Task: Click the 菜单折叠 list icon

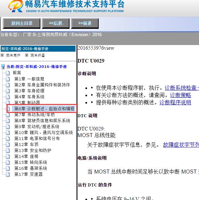Action: pos(26,55)
